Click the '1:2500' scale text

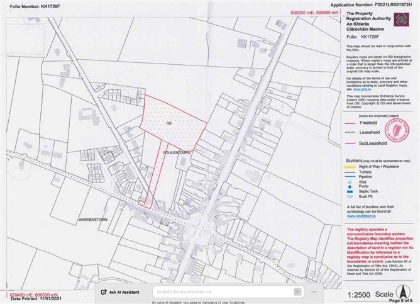(x=359, y=295)
